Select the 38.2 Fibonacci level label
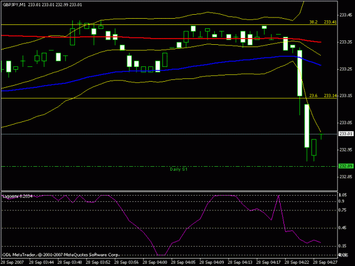 (314, 22)
